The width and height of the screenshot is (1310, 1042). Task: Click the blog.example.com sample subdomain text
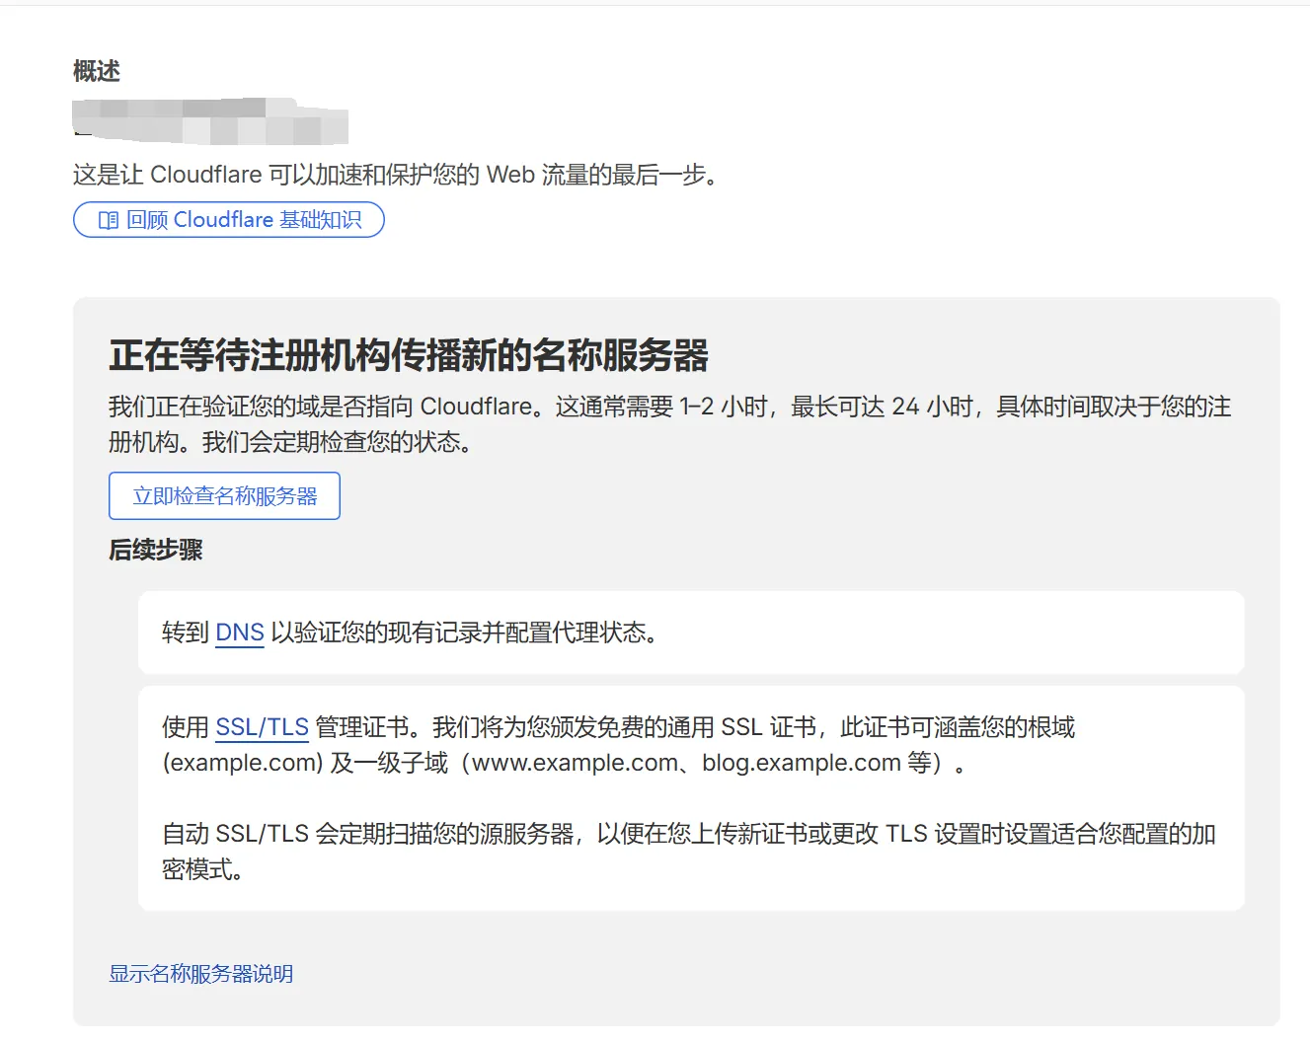point(801,763)
